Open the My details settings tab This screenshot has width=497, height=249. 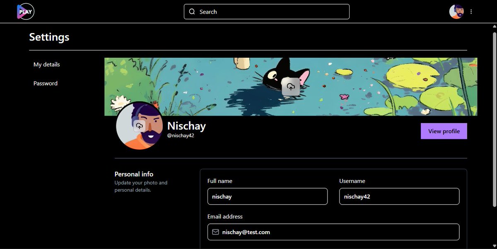click(47, 64)
